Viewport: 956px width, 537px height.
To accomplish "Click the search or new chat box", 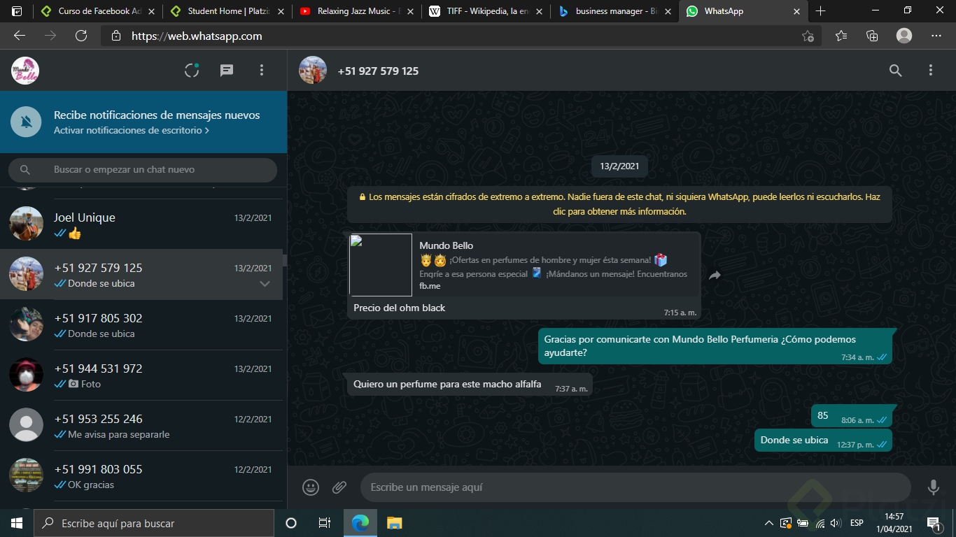I will click(x=143, y=170).
